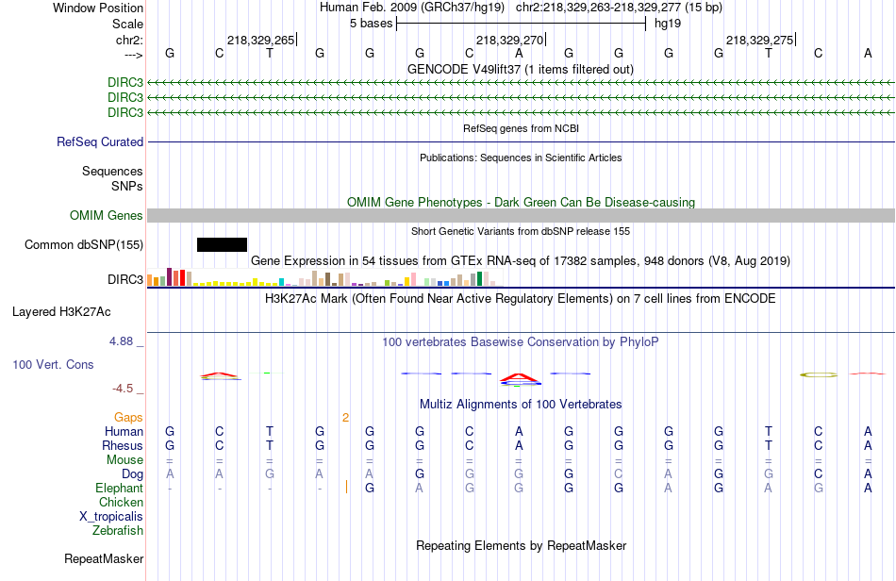Click the Scale label
896x581 pixels.
coord(127,24)
